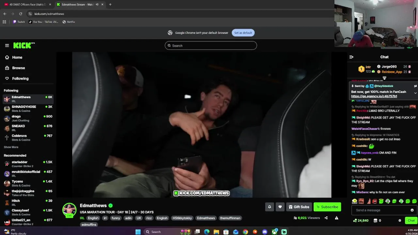Click the Kick search box
This screenshot has width=418, height=235.
coord(211,46)
